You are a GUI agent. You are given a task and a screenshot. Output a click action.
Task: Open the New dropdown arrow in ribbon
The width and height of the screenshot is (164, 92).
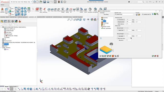(x=14, y=8)
